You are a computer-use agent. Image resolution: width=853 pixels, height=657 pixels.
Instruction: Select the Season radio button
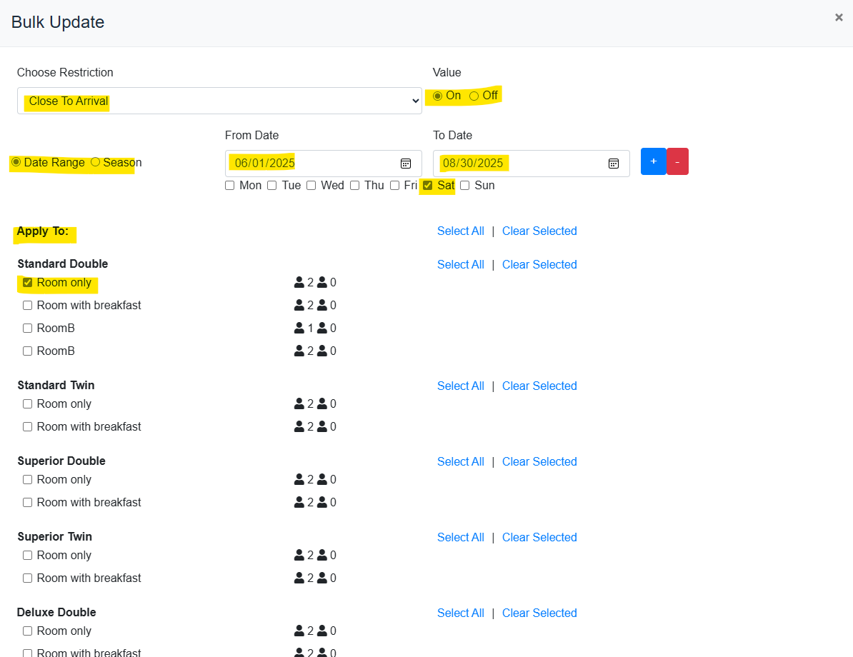[95, 162]
